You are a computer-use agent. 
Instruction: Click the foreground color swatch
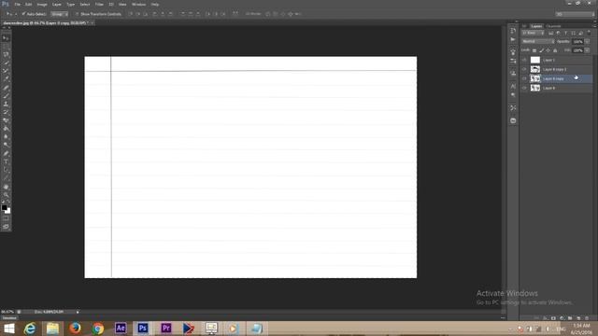point(4,207)
